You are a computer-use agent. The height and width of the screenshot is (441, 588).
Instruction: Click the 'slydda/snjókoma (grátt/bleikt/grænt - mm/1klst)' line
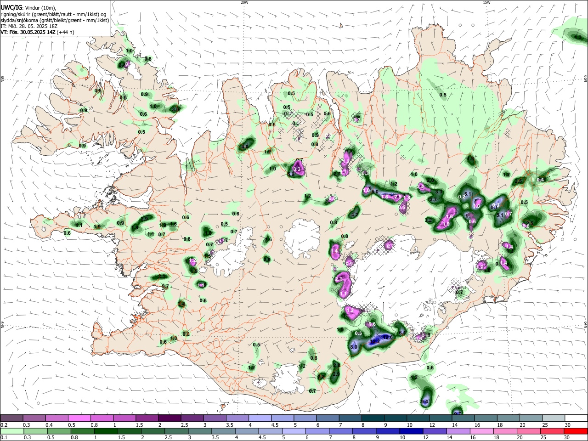click(55, 20)
